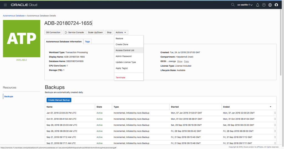Click the Ended column header text
Image resolution: width=284 pixels, height=149 pixels.
pos(226,107)
